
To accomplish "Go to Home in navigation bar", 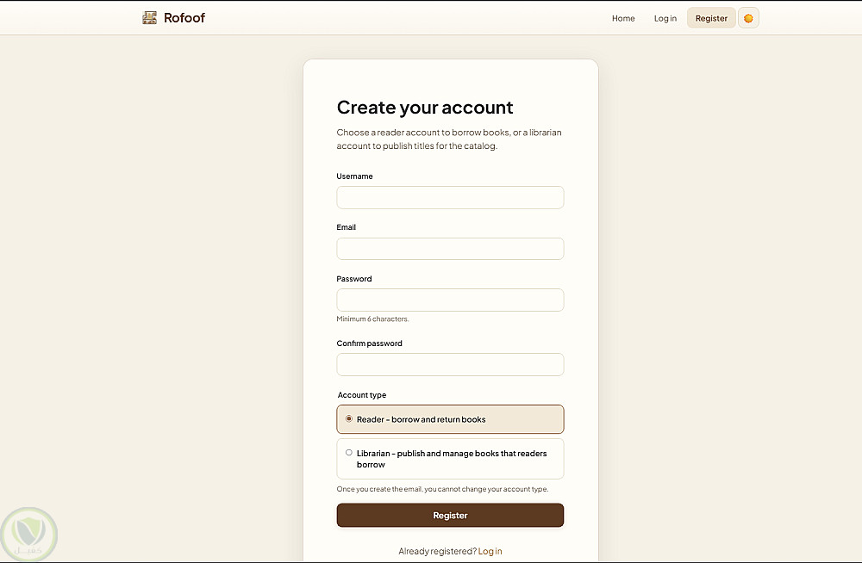I will coord(623,18).
